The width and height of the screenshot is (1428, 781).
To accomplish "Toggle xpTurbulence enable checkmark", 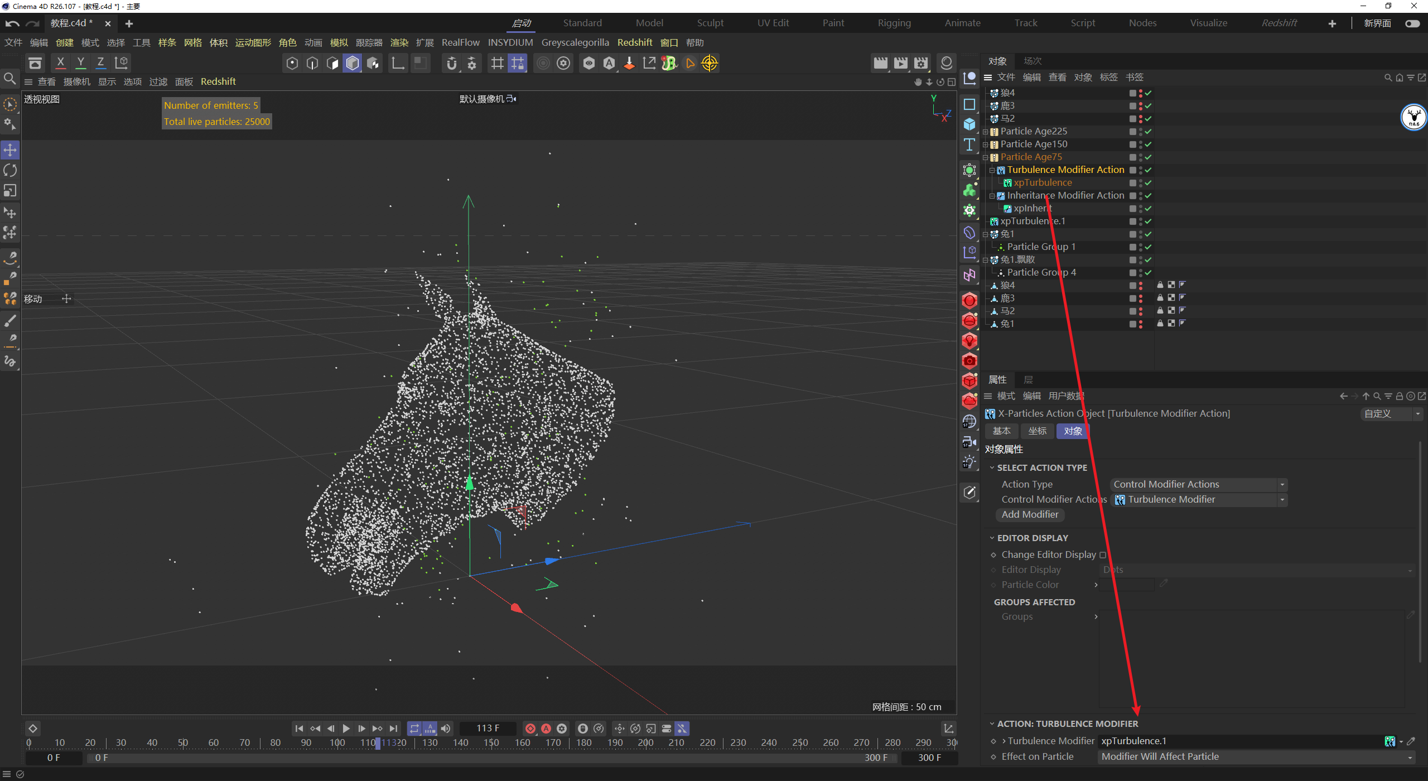I will coord(1148,183).
